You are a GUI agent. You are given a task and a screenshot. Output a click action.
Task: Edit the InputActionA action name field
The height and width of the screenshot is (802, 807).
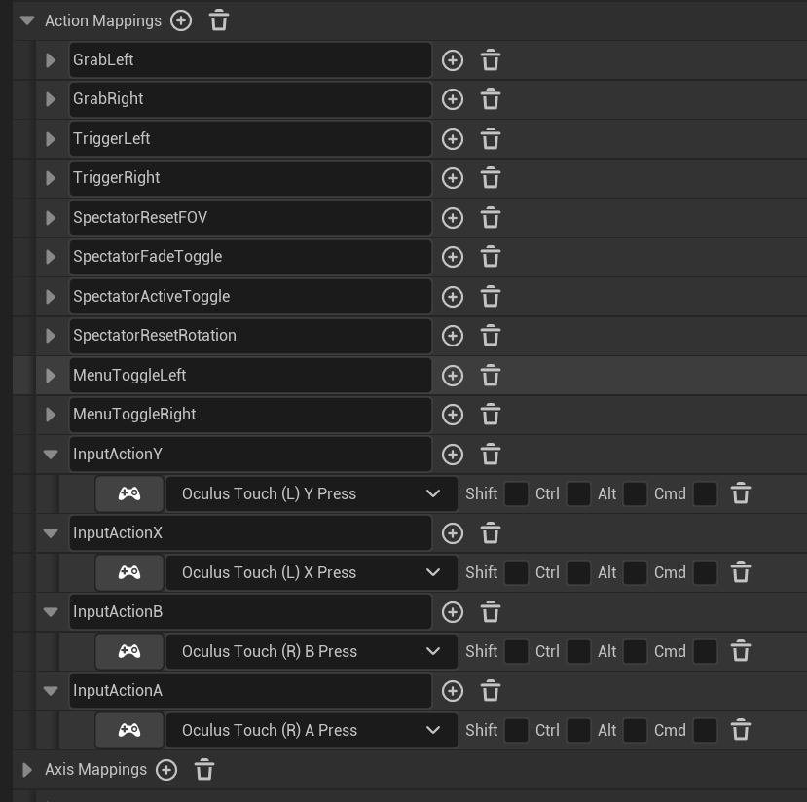pyautogui.click(x=250, y=691)
